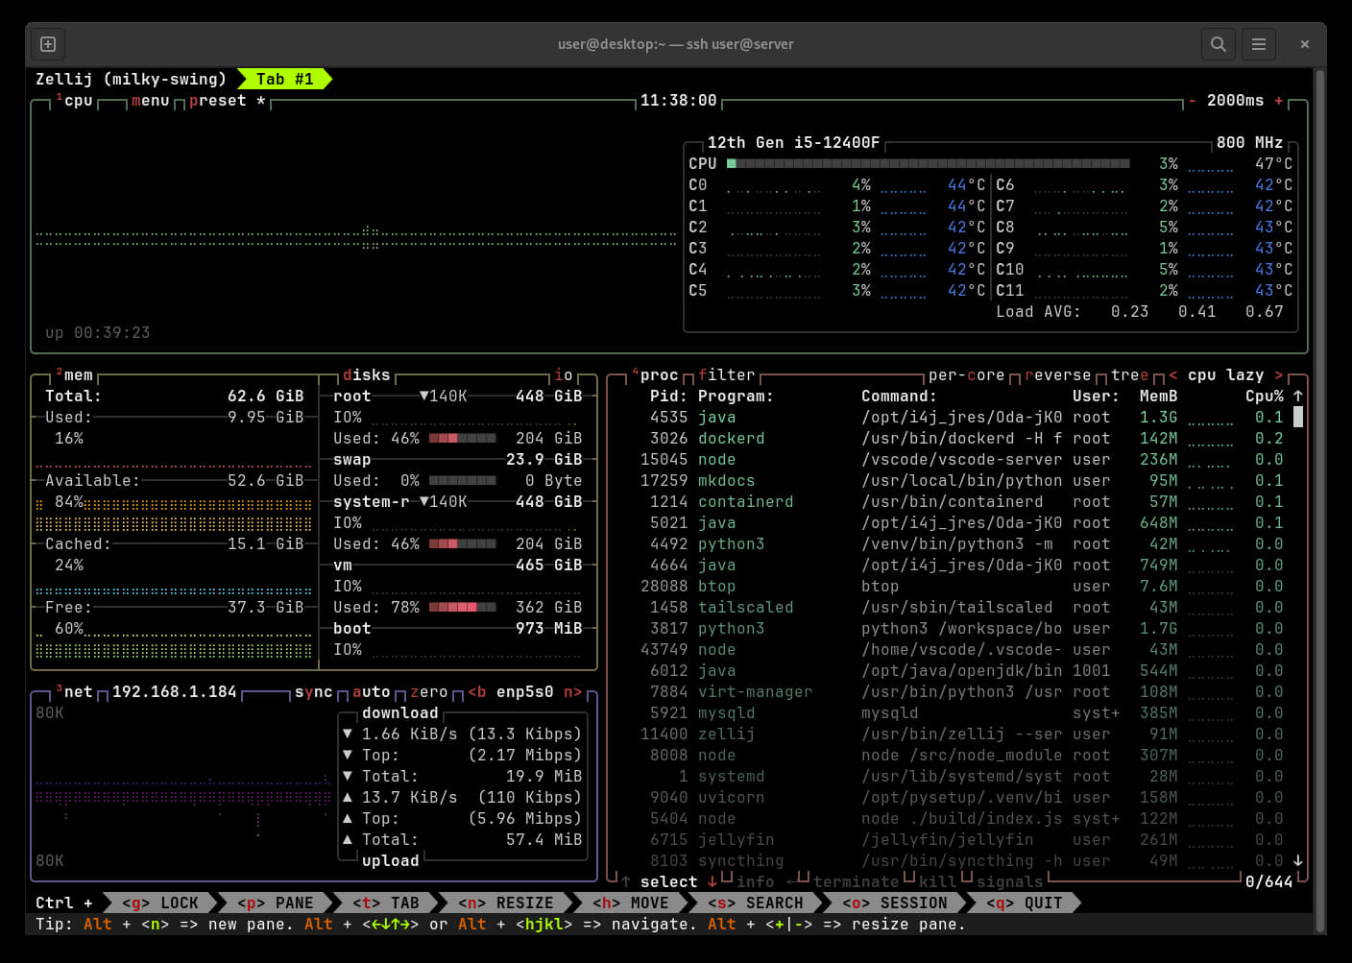The image size is (1352, 963).
Task: Select next process sort column
Action: pos(1278,375)
